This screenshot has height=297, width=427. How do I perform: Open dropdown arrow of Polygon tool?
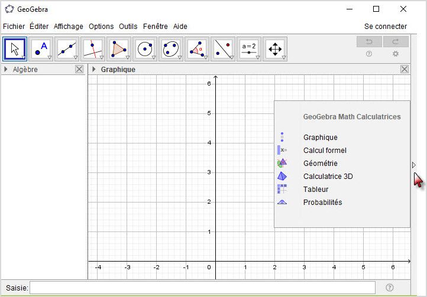coord(128,57)
